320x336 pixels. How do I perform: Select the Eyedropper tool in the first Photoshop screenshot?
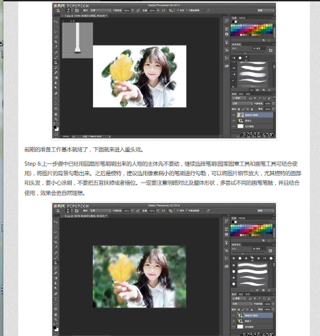tap(56, 47)
